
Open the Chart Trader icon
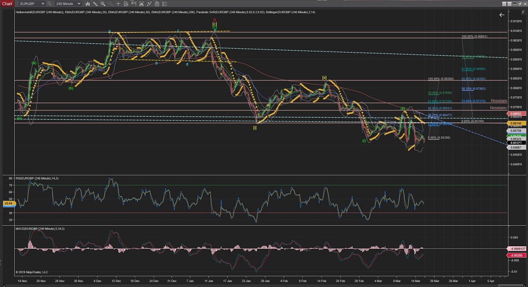click(134, 4)
